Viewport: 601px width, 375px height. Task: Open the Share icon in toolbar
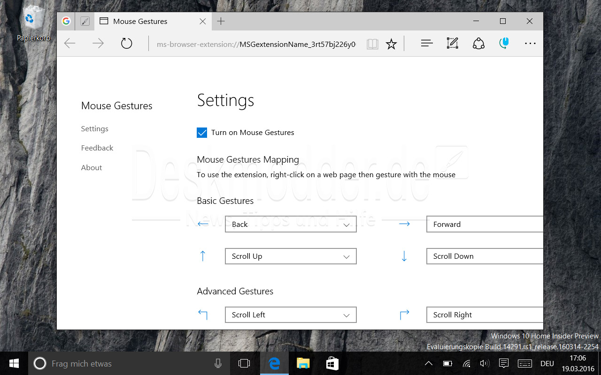(478, 44)
